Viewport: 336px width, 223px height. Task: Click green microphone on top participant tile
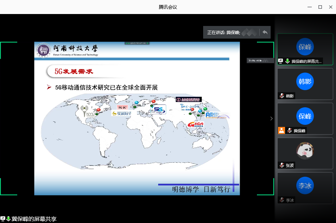point(287,61)
